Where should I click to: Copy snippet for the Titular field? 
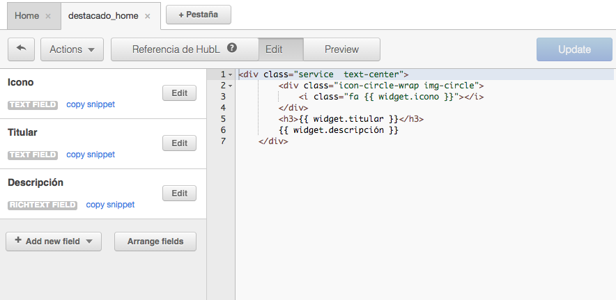[91, 155]
